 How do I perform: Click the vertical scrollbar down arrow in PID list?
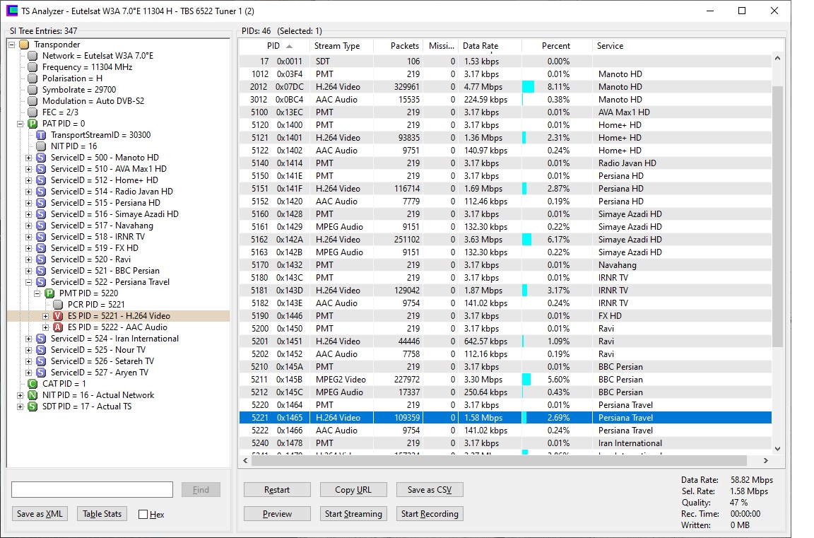[777, 449]
